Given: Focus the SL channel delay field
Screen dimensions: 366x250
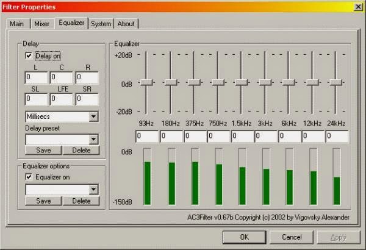Looking at the screenshot, I should 36,99.
